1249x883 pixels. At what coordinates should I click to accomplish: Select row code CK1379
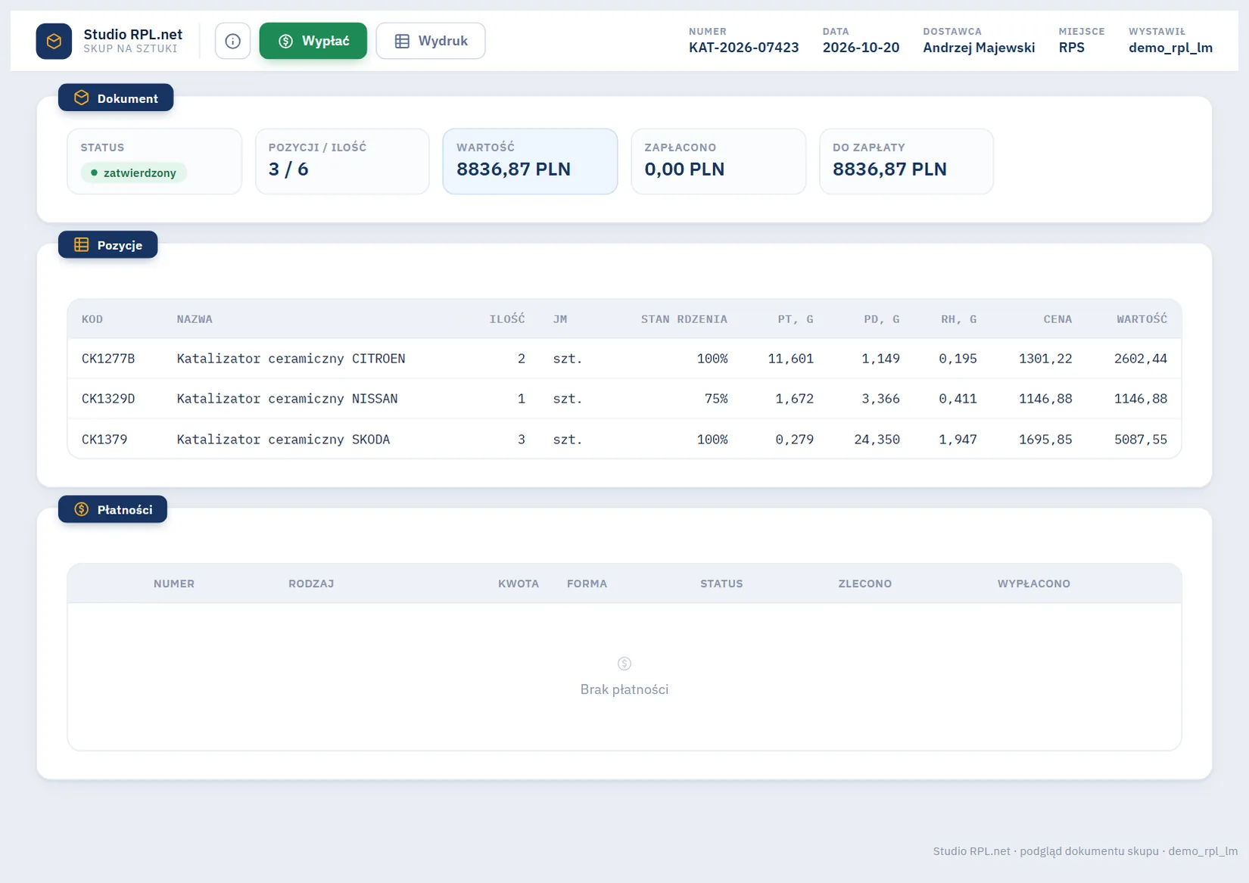click(x=104, y=440)
